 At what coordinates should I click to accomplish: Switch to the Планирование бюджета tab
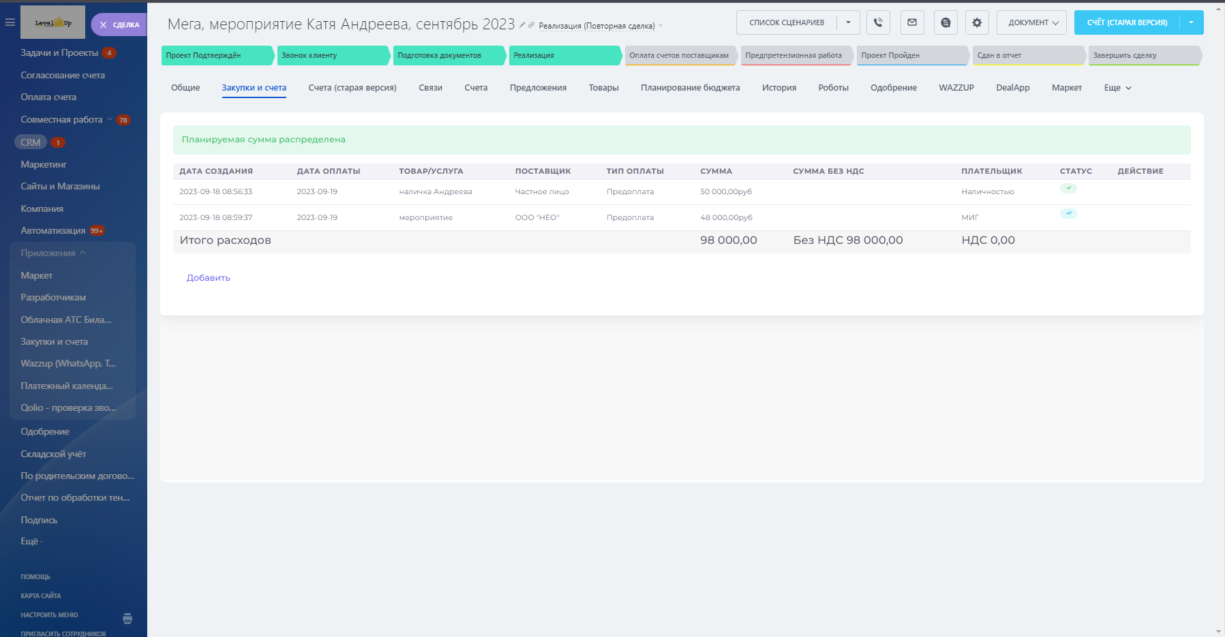(690, 88)
